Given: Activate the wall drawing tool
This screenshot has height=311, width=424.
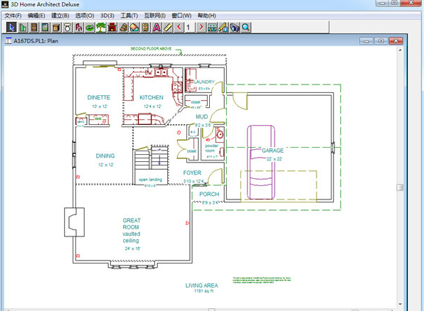Looking at the screenshot, I should [23, 27].
